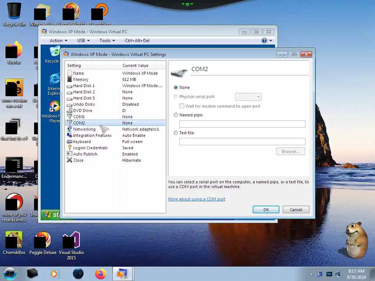Screen dimensions: 375x281
Task: Click the Keyboard icon in settings list
Action: point(70,142)
